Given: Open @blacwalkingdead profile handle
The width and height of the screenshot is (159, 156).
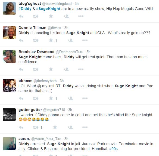Looking at the screenshot, I should (x=57, y=4).
